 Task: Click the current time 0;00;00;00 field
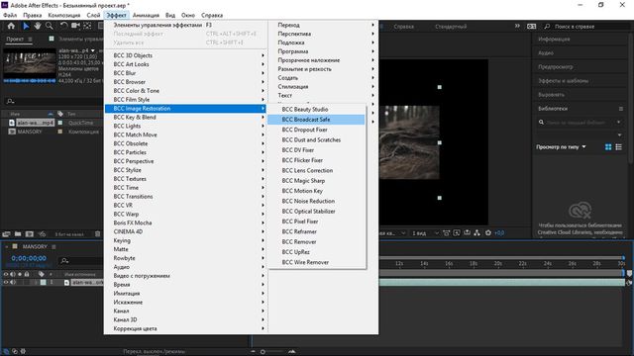(x=29, y=258)
